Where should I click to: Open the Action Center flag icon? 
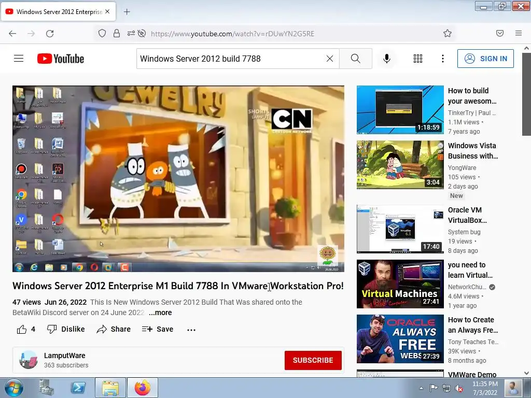434,388
